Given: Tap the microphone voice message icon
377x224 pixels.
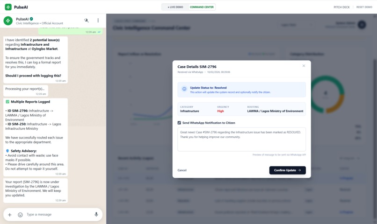Looking at the screenshot, I should [96, 214].
